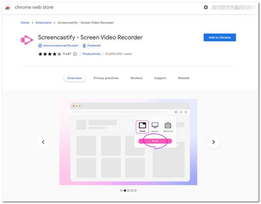The height and width of the screenshot is (204, 261).
Task: Click the Screencastify breadcrumb current page text
Action: [x=86, y=23]
